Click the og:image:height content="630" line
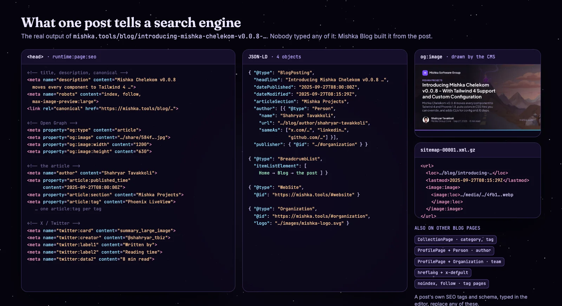The image size is (562, 306). (x=90, y=152)
